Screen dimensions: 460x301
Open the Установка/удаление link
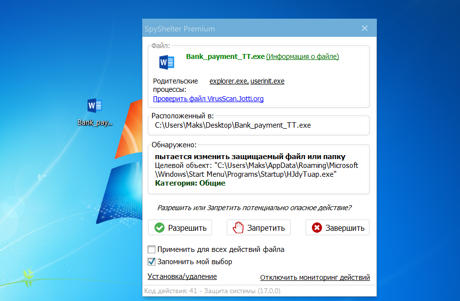(x=182, y=276)
